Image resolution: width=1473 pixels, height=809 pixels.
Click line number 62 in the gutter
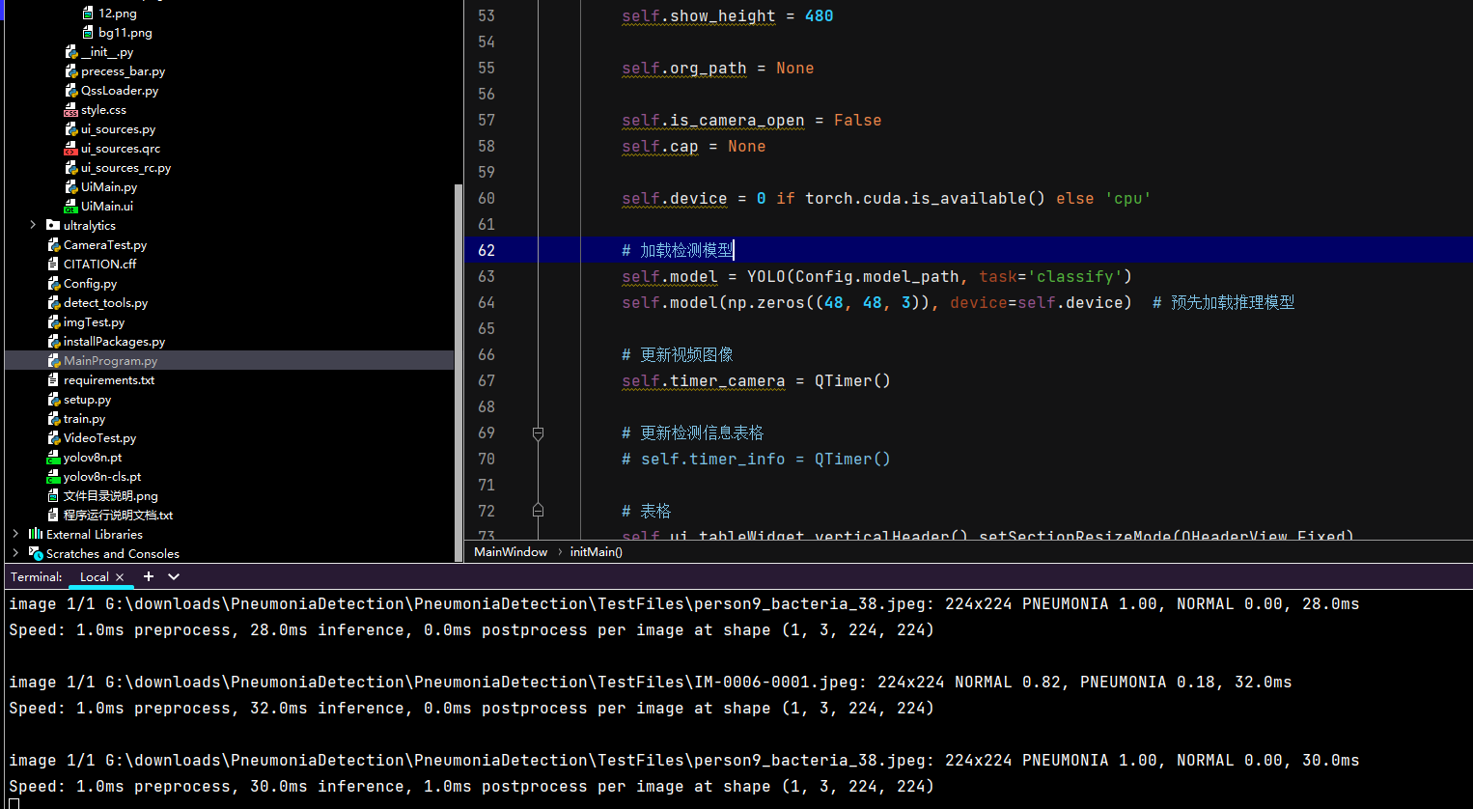tap(486, 250)
